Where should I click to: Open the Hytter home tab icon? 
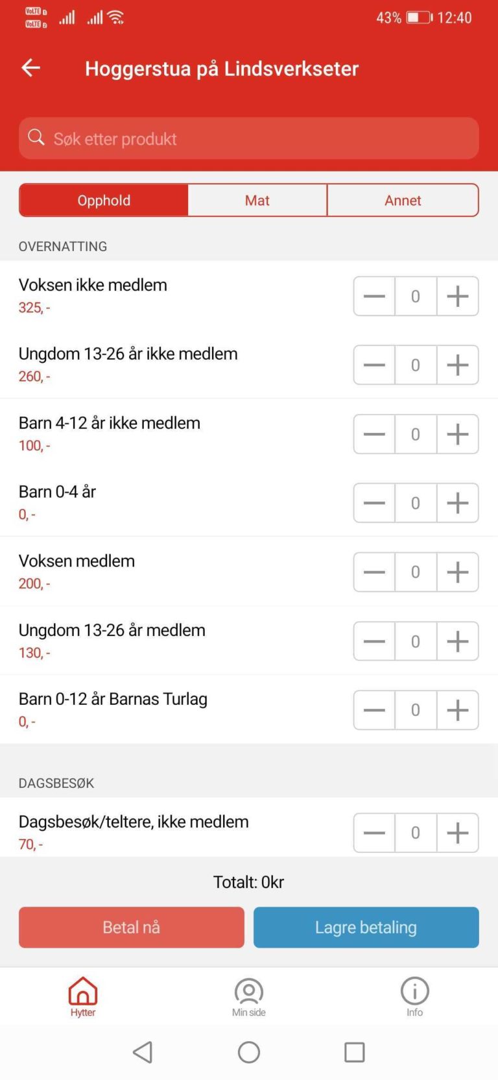click(x=83, y=991)
